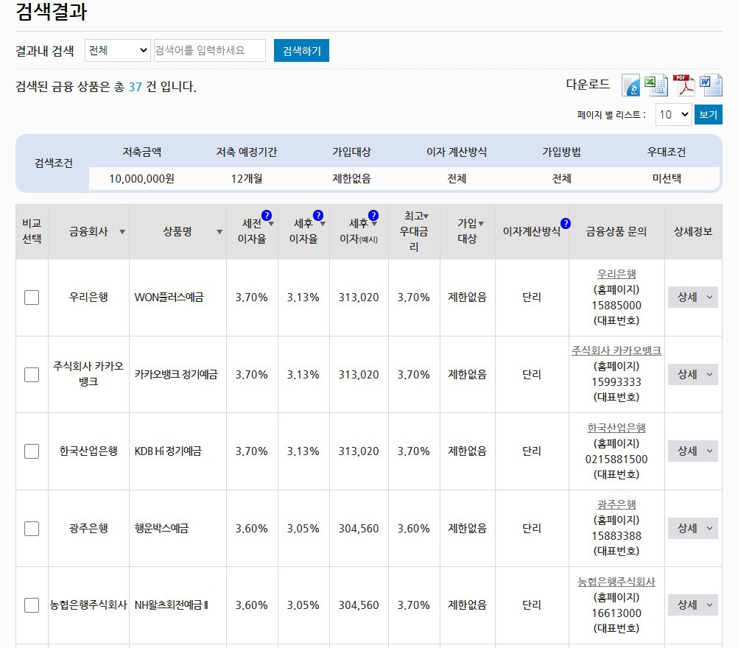
Task: Download results as Excel file
Action: [x=656, y=85]
